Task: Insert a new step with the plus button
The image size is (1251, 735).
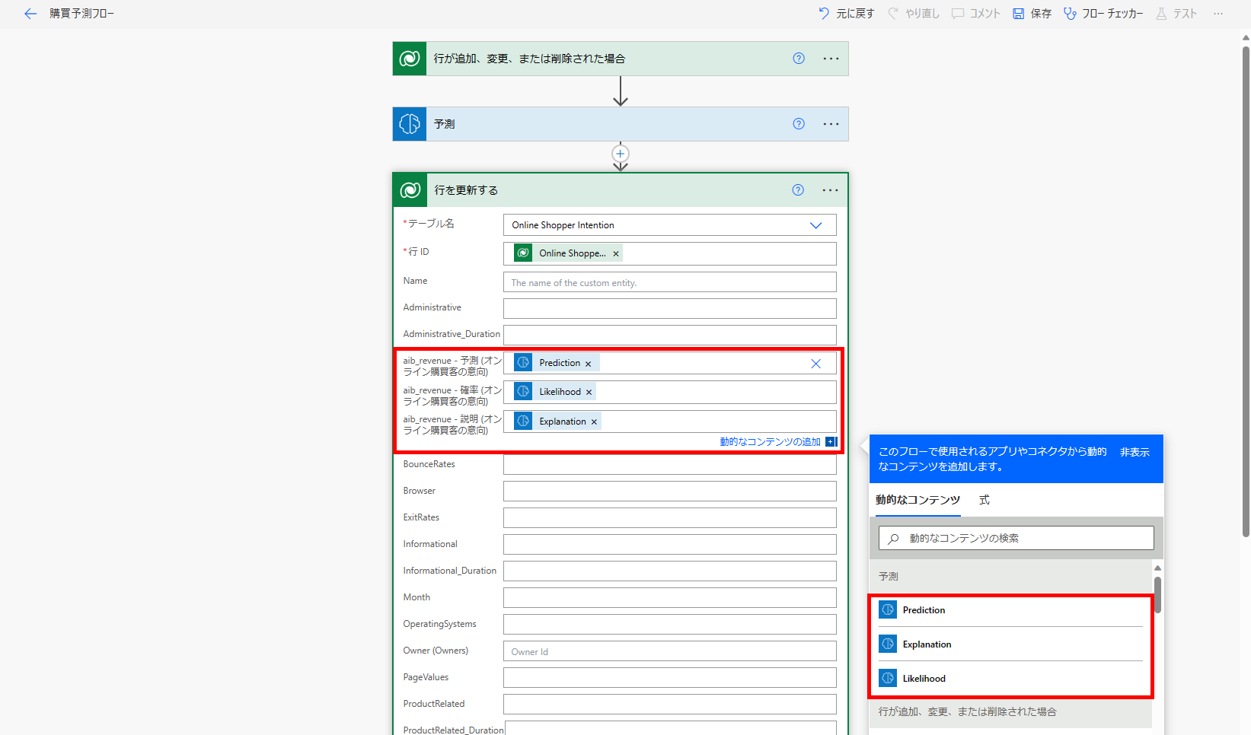Action: click(621, 154)
